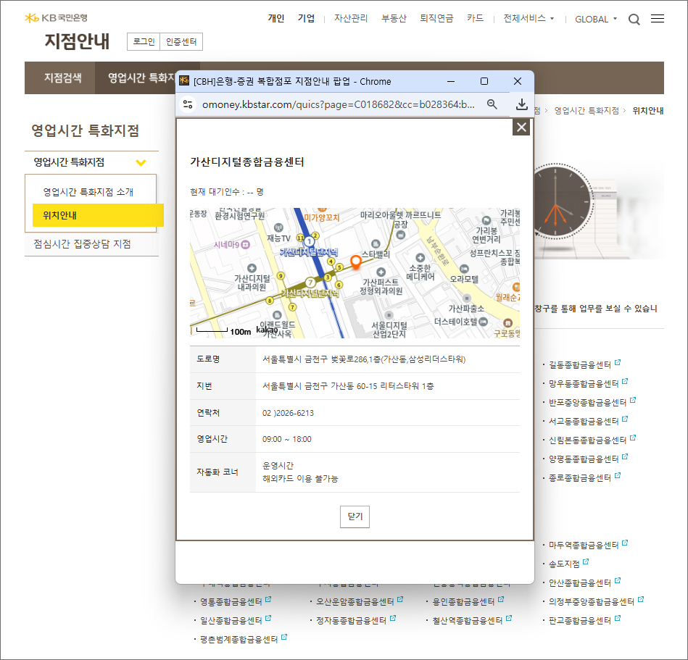The width and height of the screenshot is (688, 660).
Task: Open the 일산종합금융센터 link
Action: 231,621
